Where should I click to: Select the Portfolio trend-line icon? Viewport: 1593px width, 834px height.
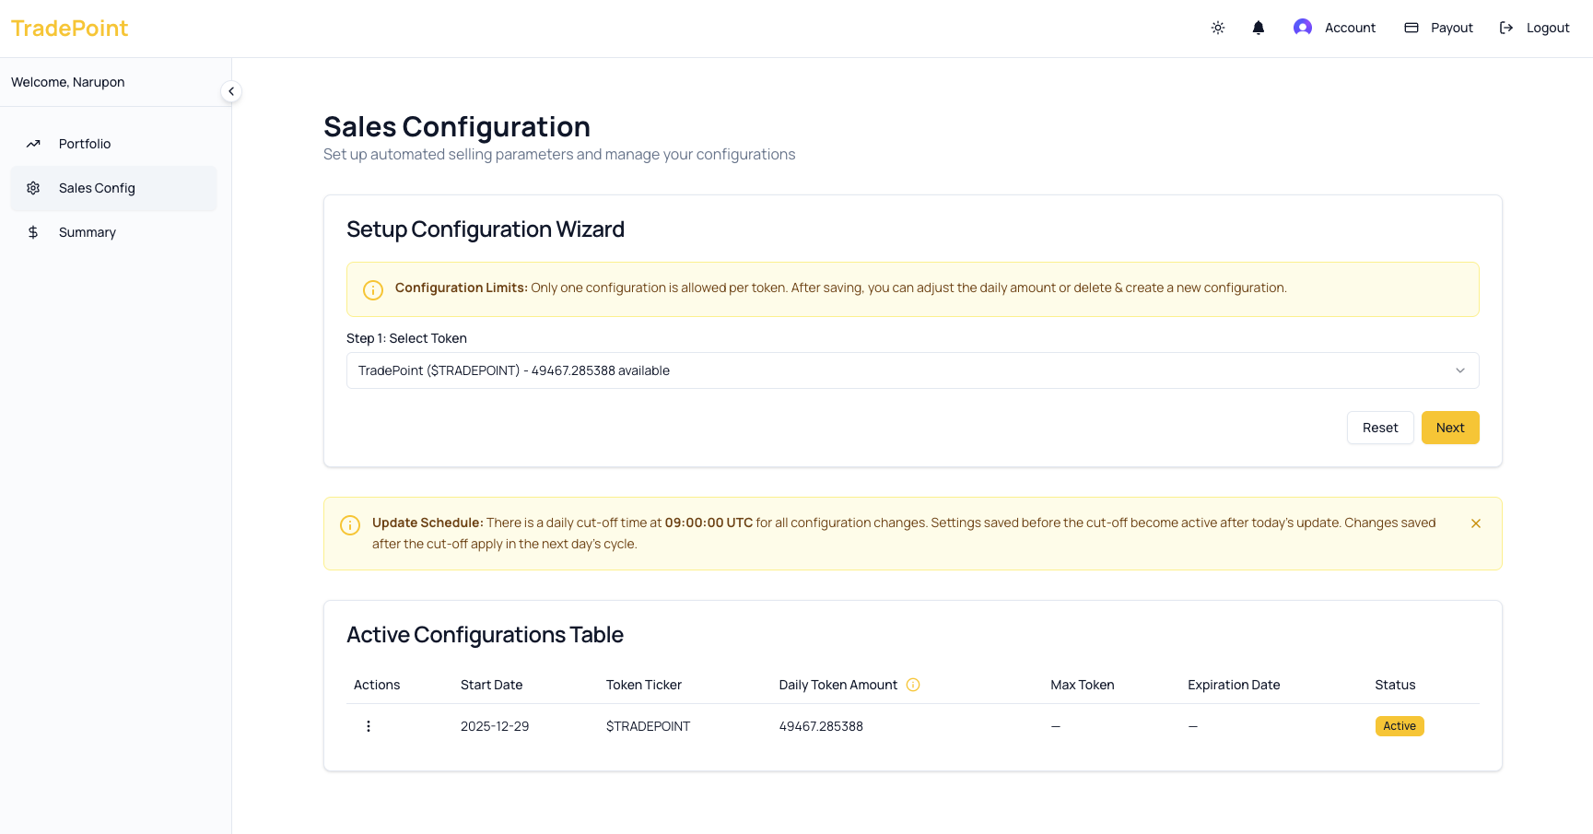(x=33, y=144)
